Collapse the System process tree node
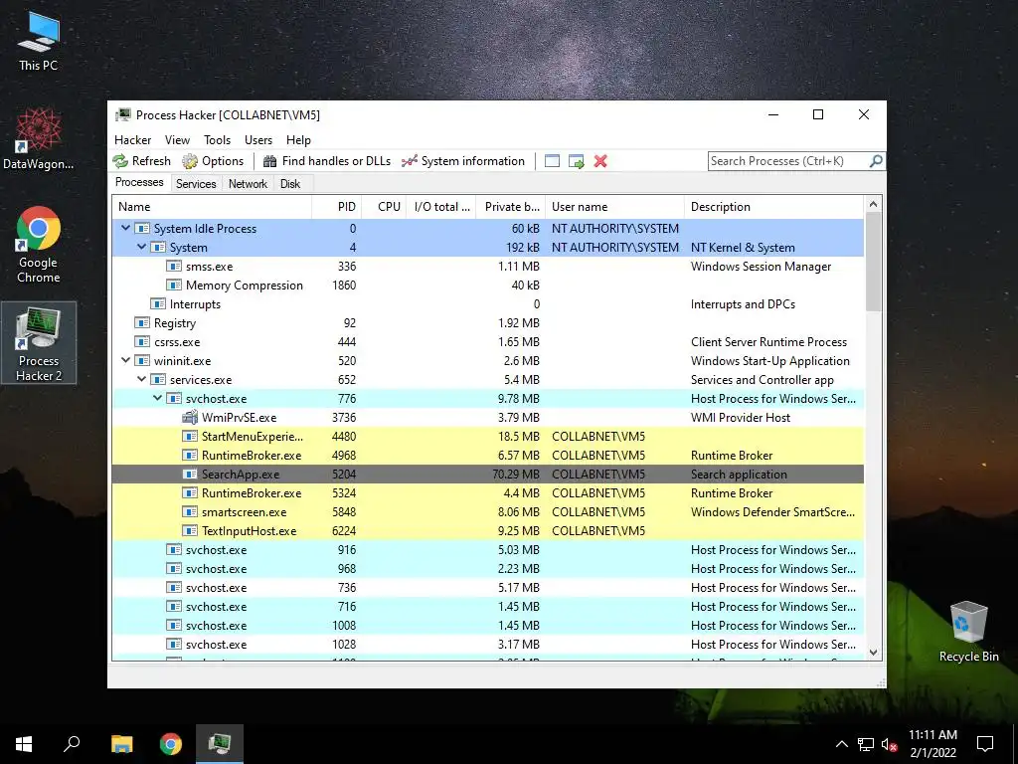 tap(141, 247)
